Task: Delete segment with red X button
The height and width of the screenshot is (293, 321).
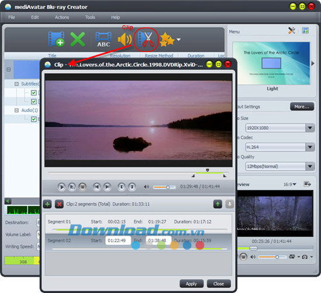Action: pos(59,204)
